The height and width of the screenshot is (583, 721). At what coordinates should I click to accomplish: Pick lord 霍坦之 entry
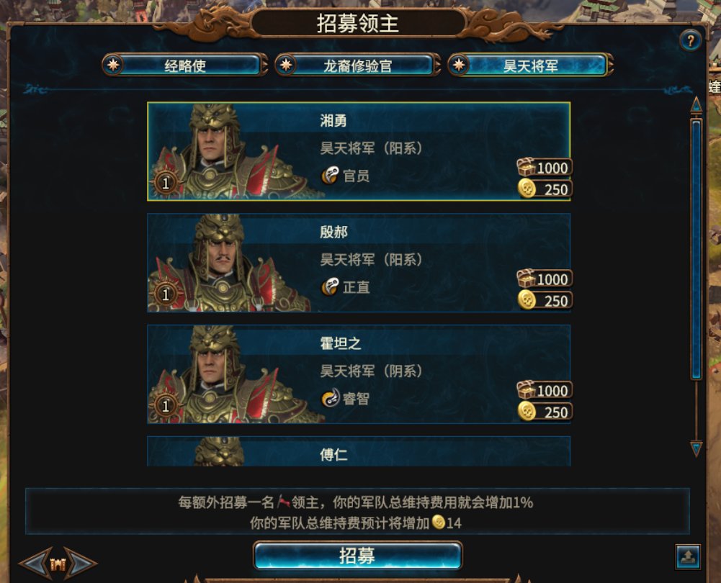click(x=359, y=374)
